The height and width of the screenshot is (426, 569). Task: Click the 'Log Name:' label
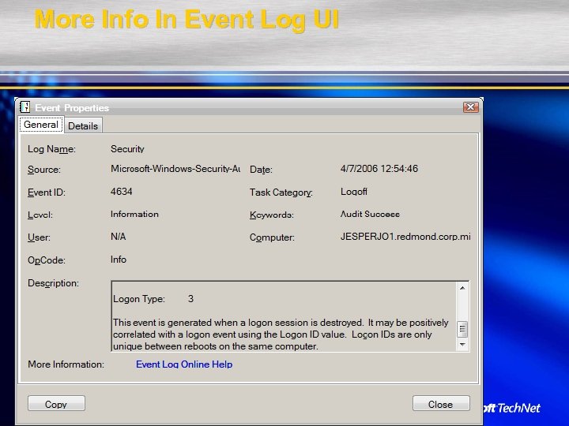(51, 149)
